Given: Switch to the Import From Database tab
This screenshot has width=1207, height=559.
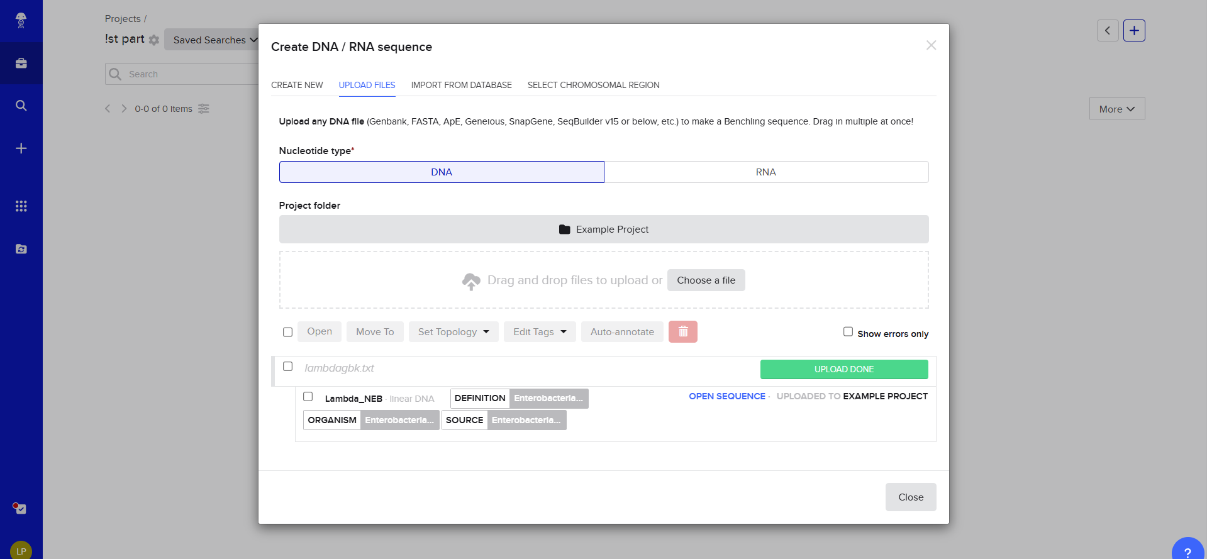Looking at the screenshot, I should point(461,85).
